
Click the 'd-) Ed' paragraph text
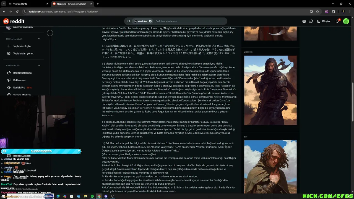pyautogui.click(x=169, y=167)
